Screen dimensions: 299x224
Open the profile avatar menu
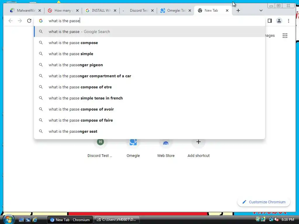(x=279, y=21)
